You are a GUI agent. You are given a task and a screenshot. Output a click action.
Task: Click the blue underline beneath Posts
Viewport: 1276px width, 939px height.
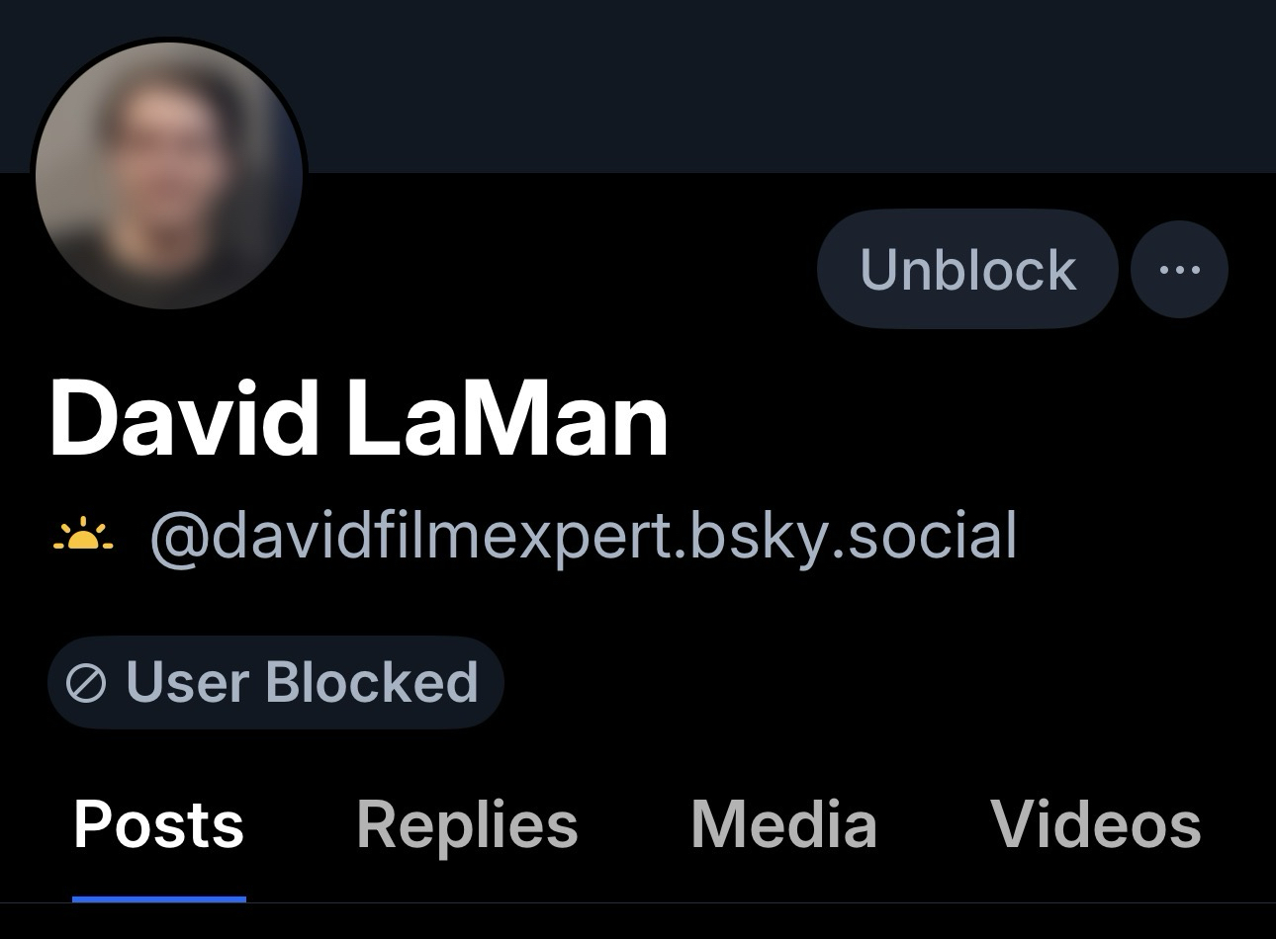(158, 898)
